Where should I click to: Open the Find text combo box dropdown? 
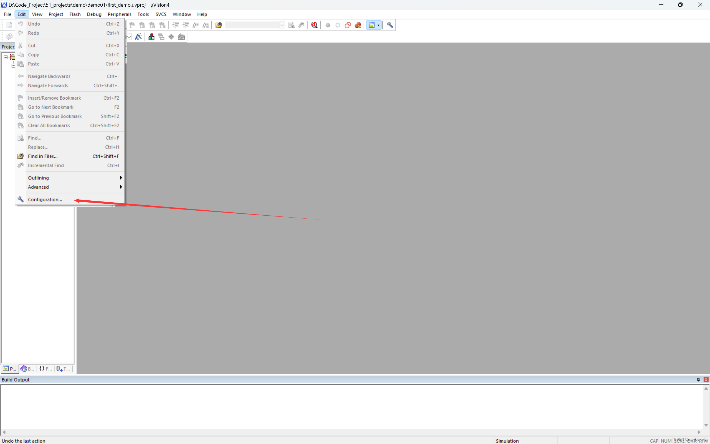pos(282,25)
